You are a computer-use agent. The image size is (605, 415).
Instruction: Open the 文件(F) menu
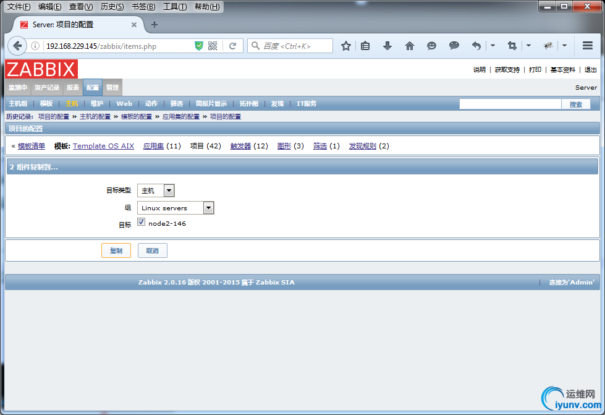pos(19,7)
